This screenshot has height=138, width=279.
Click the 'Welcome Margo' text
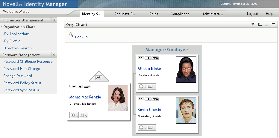16,12
